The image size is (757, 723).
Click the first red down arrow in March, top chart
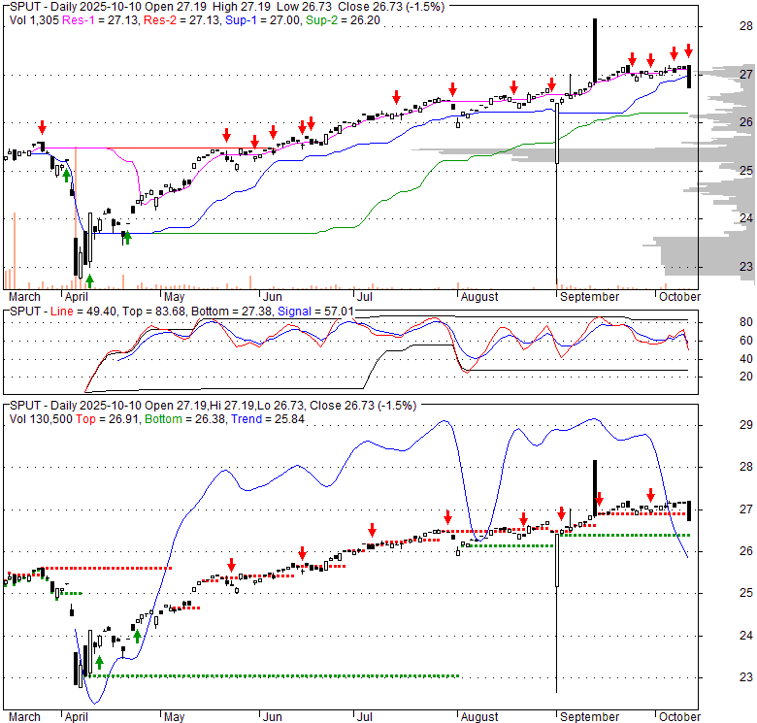(x=43, y=127)
